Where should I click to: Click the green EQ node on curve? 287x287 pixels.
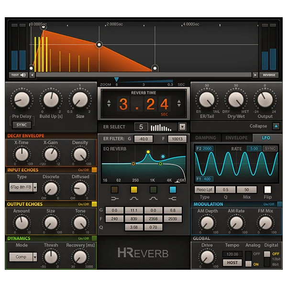(x=160, y=164)
